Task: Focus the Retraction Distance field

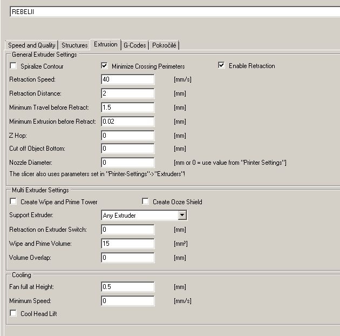Action: [127, 93]
